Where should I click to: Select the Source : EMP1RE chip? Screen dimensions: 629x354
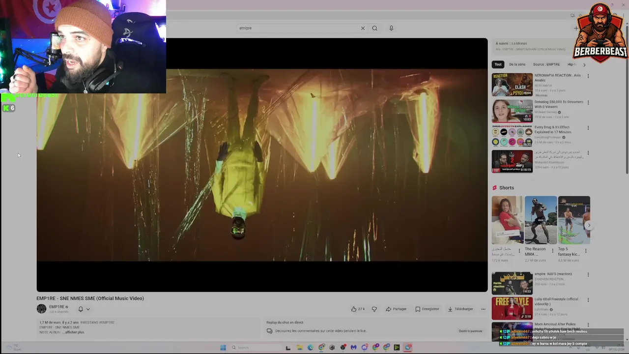(546, 64)
